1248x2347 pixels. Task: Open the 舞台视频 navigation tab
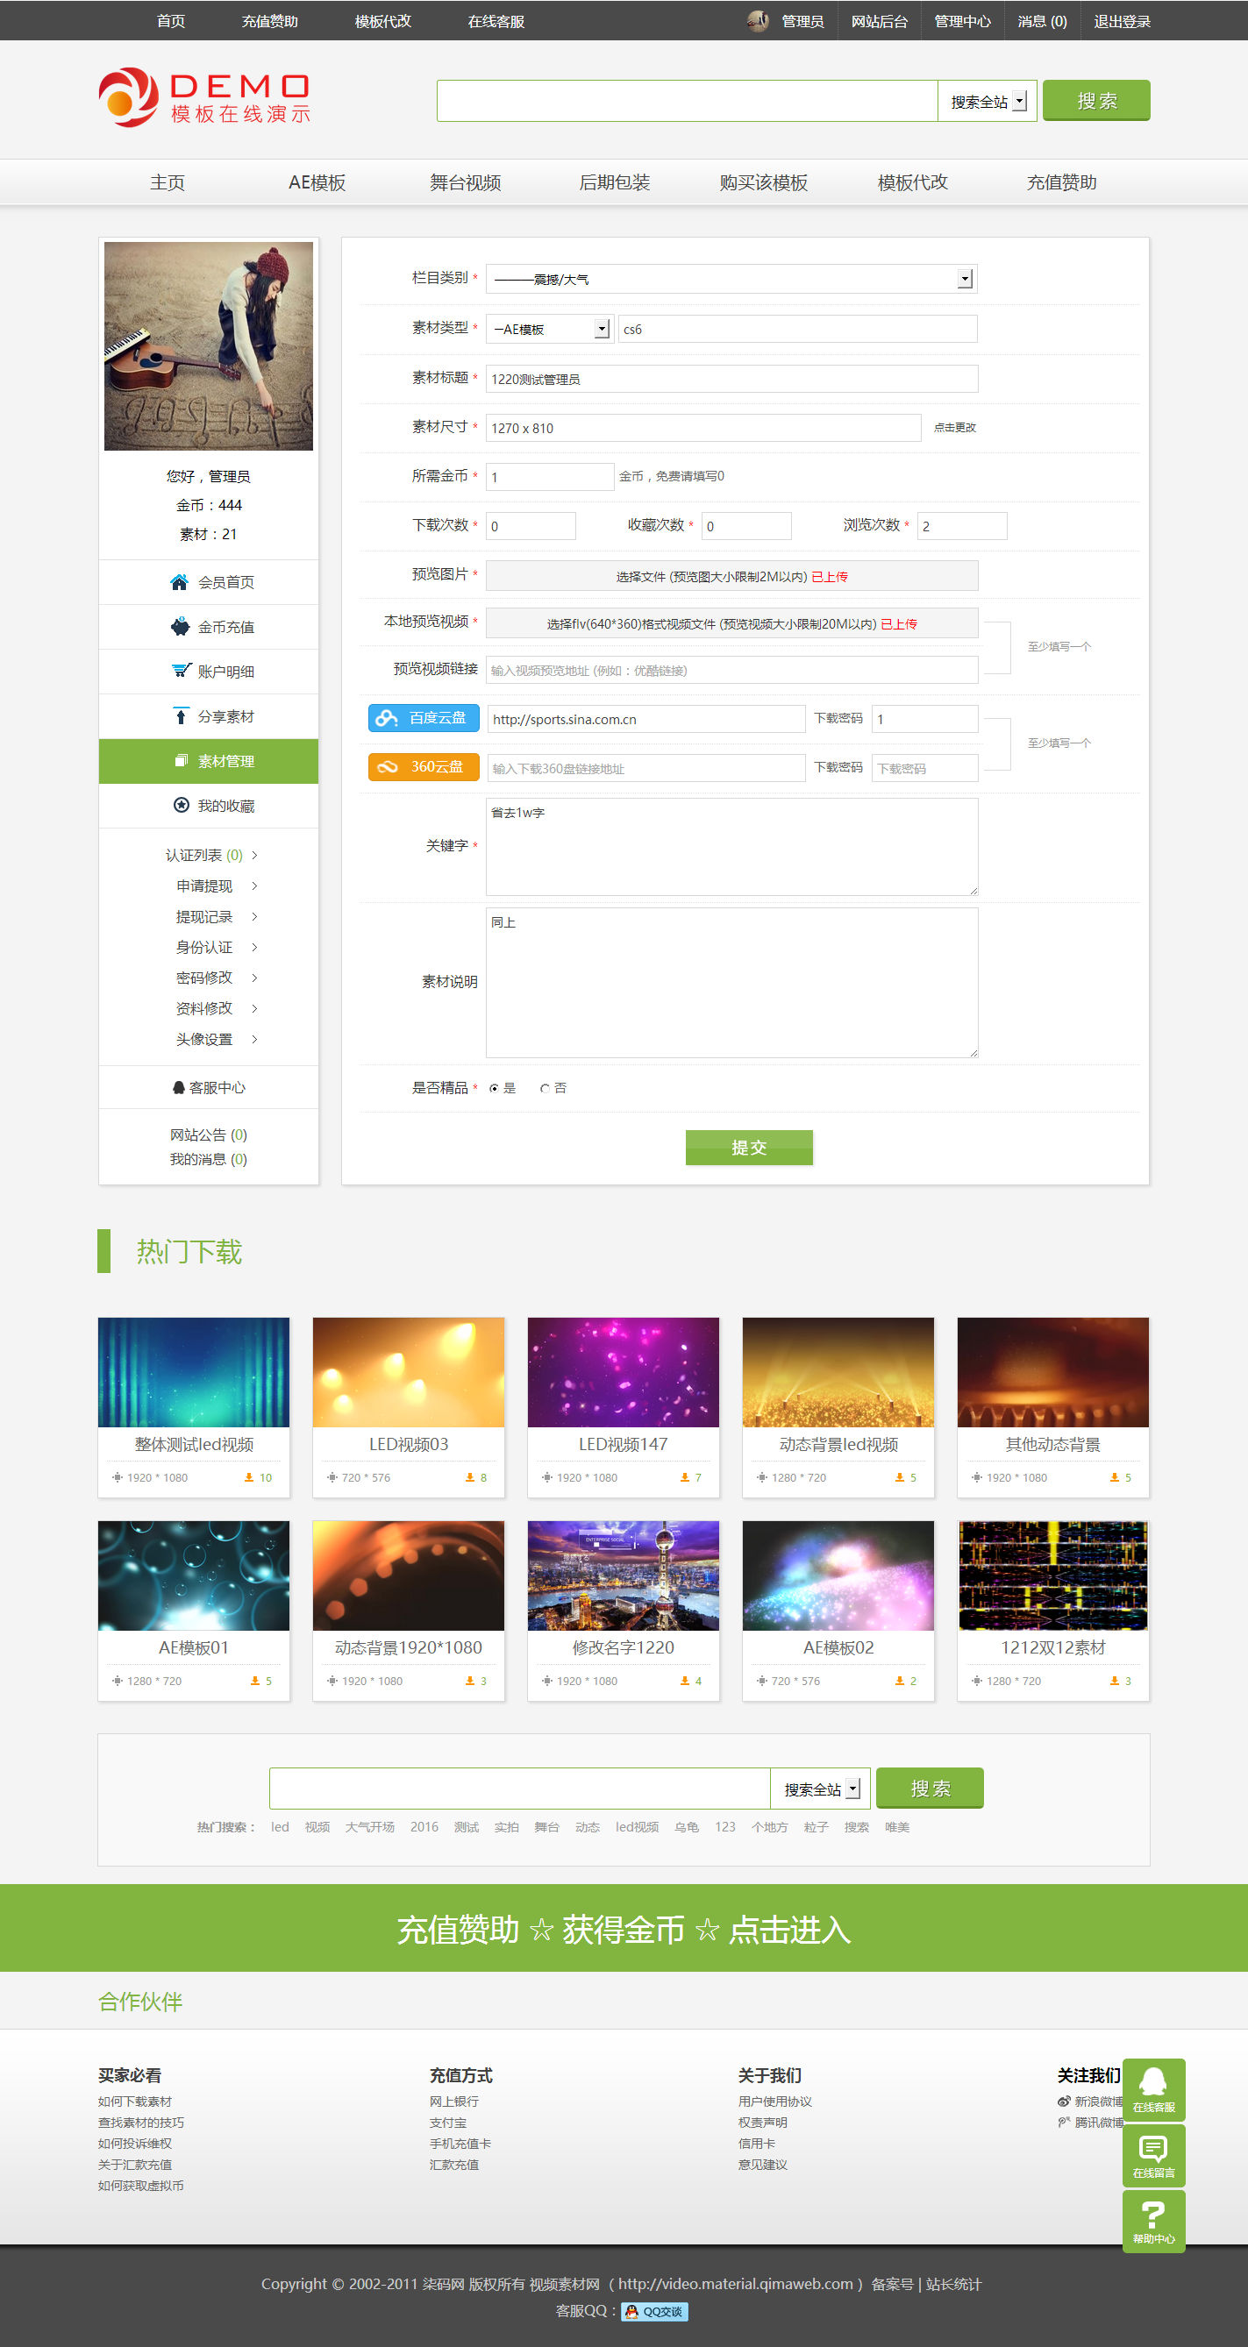(465, 182)
